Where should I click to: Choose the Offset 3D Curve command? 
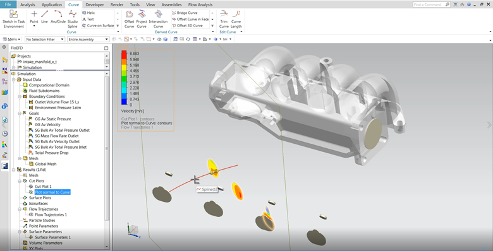pyautogui.click(x=187, y=25)
